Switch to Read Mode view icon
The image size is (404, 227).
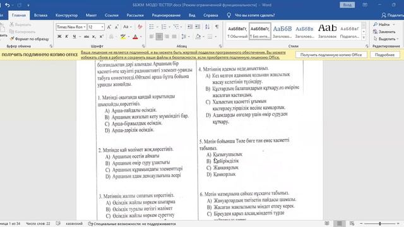pyautogui.click(x=327, y=223)
